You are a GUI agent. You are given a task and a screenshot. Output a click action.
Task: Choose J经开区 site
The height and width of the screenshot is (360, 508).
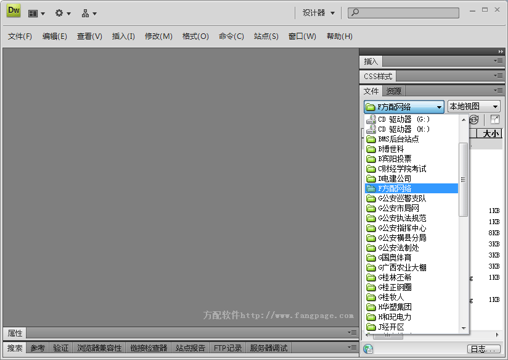(411, 327)
